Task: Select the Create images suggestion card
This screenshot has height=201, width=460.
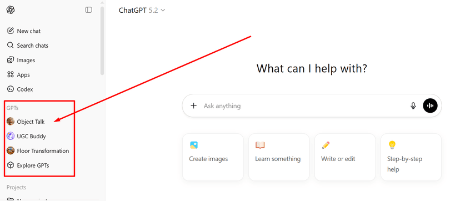Action: [x=213, y=157]
